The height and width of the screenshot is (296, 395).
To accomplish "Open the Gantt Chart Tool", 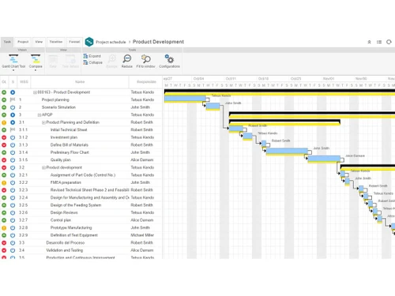I will pos(13,61).
